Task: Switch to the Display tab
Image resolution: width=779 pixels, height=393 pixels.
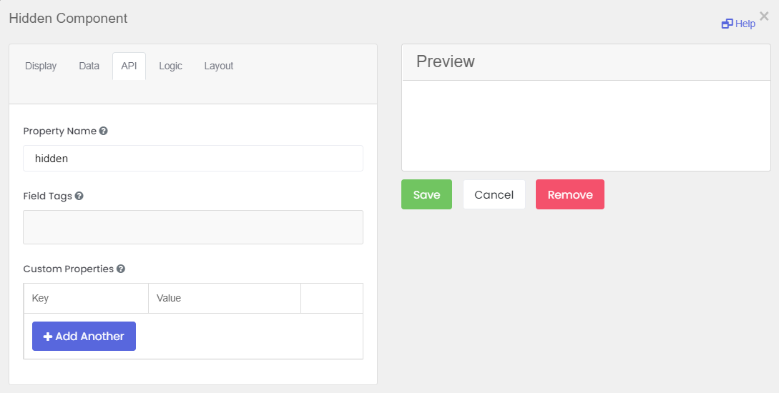Action: (41, 66)
